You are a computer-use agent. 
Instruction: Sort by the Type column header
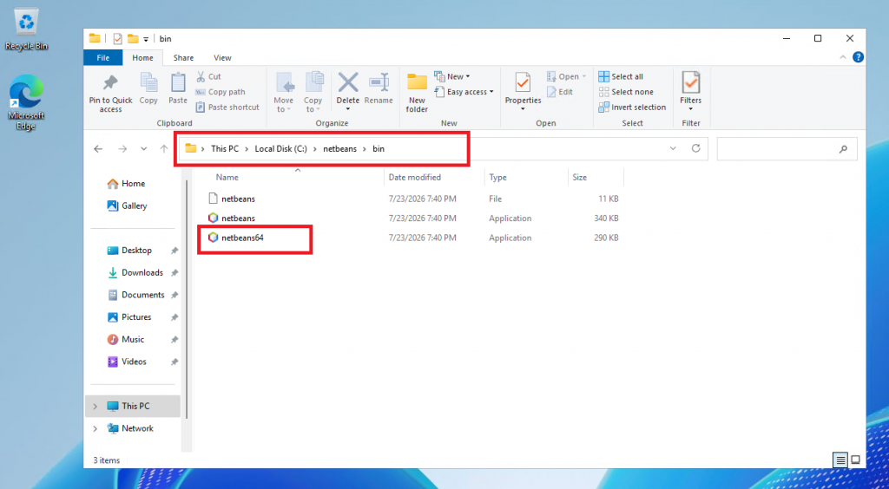coord(497,177)
